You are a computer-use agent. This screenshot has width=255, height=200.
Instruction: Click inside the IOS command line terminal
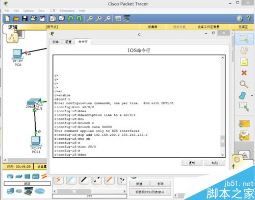click(x=137, y=106)
